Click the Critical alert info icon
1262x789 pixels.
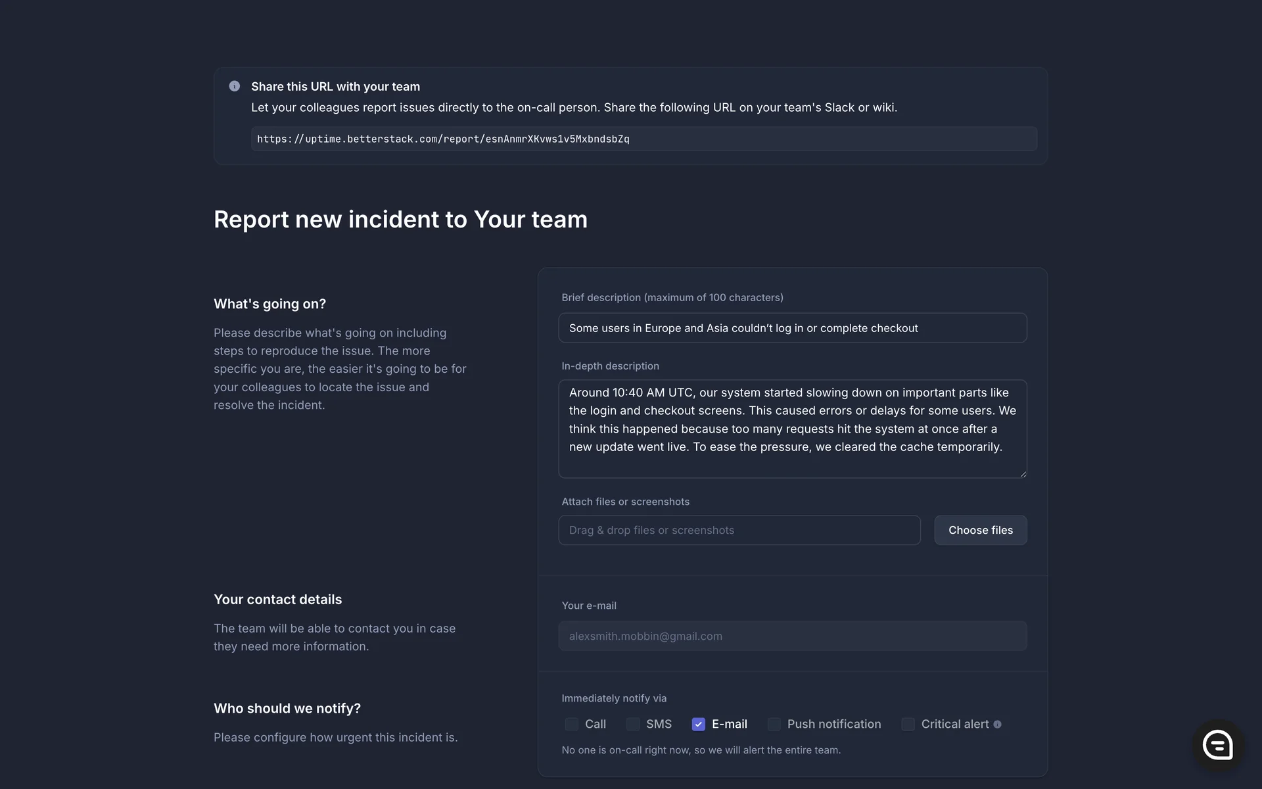997,724
